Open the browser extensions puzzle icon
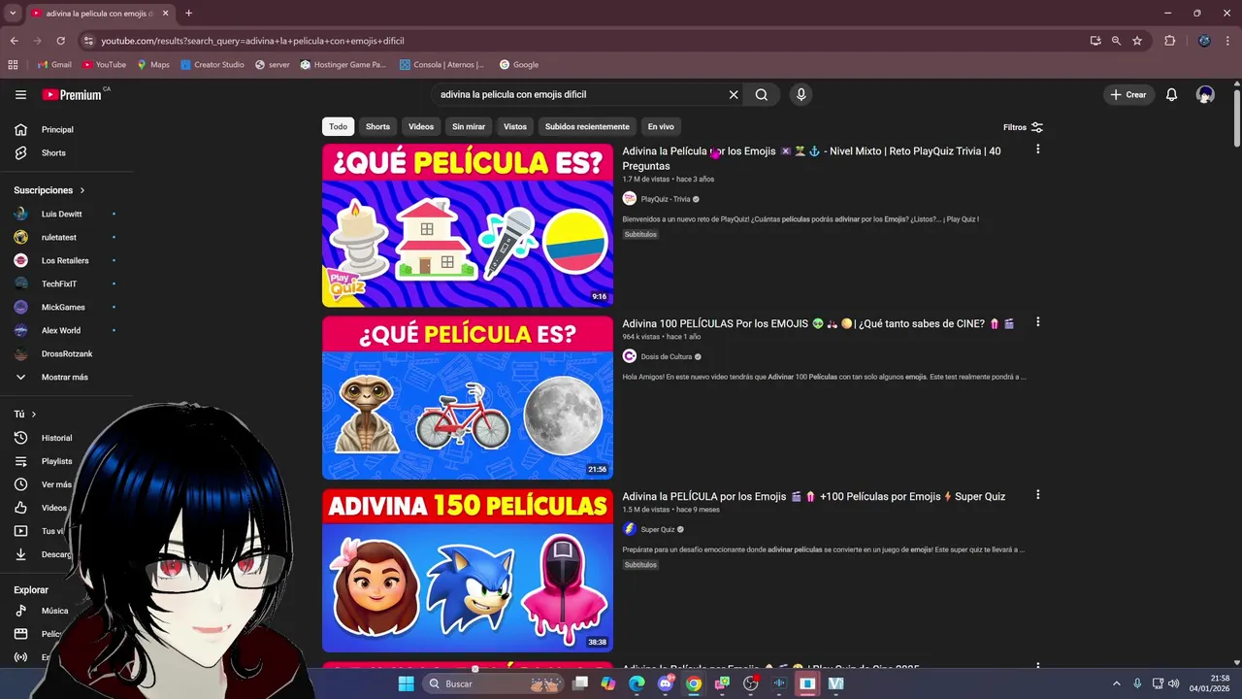The image size is (1242, 699). point(1169,41)
